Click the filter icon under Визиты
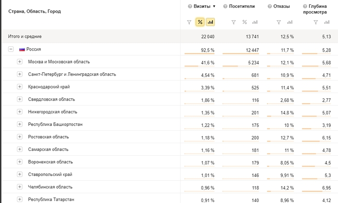The height and width of the screenshot is (203, 338). coord(189,22)
